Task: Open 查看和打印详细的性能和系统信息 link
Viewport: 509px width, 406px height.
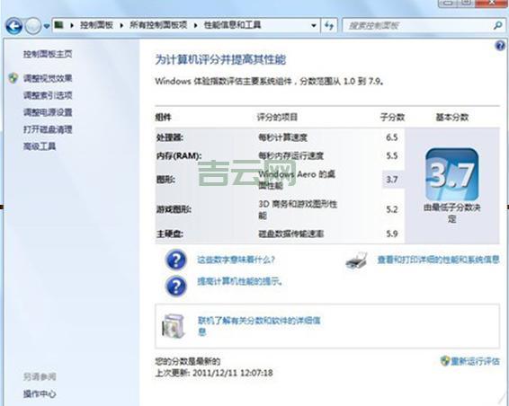Action: point(439,260)
